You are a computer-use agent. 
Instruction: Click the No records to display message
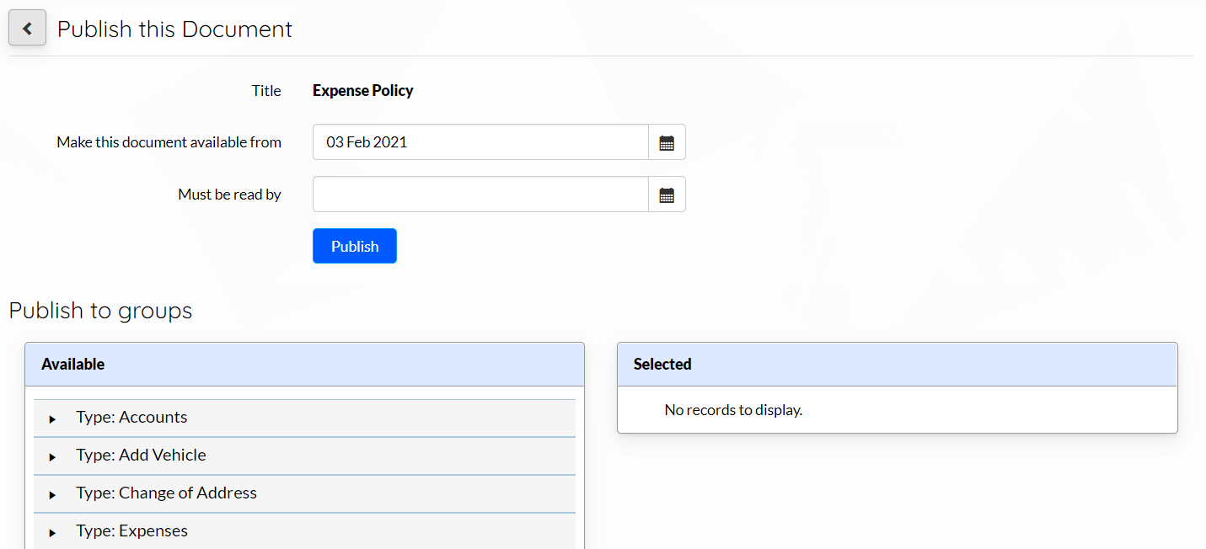tap(733, 410)
